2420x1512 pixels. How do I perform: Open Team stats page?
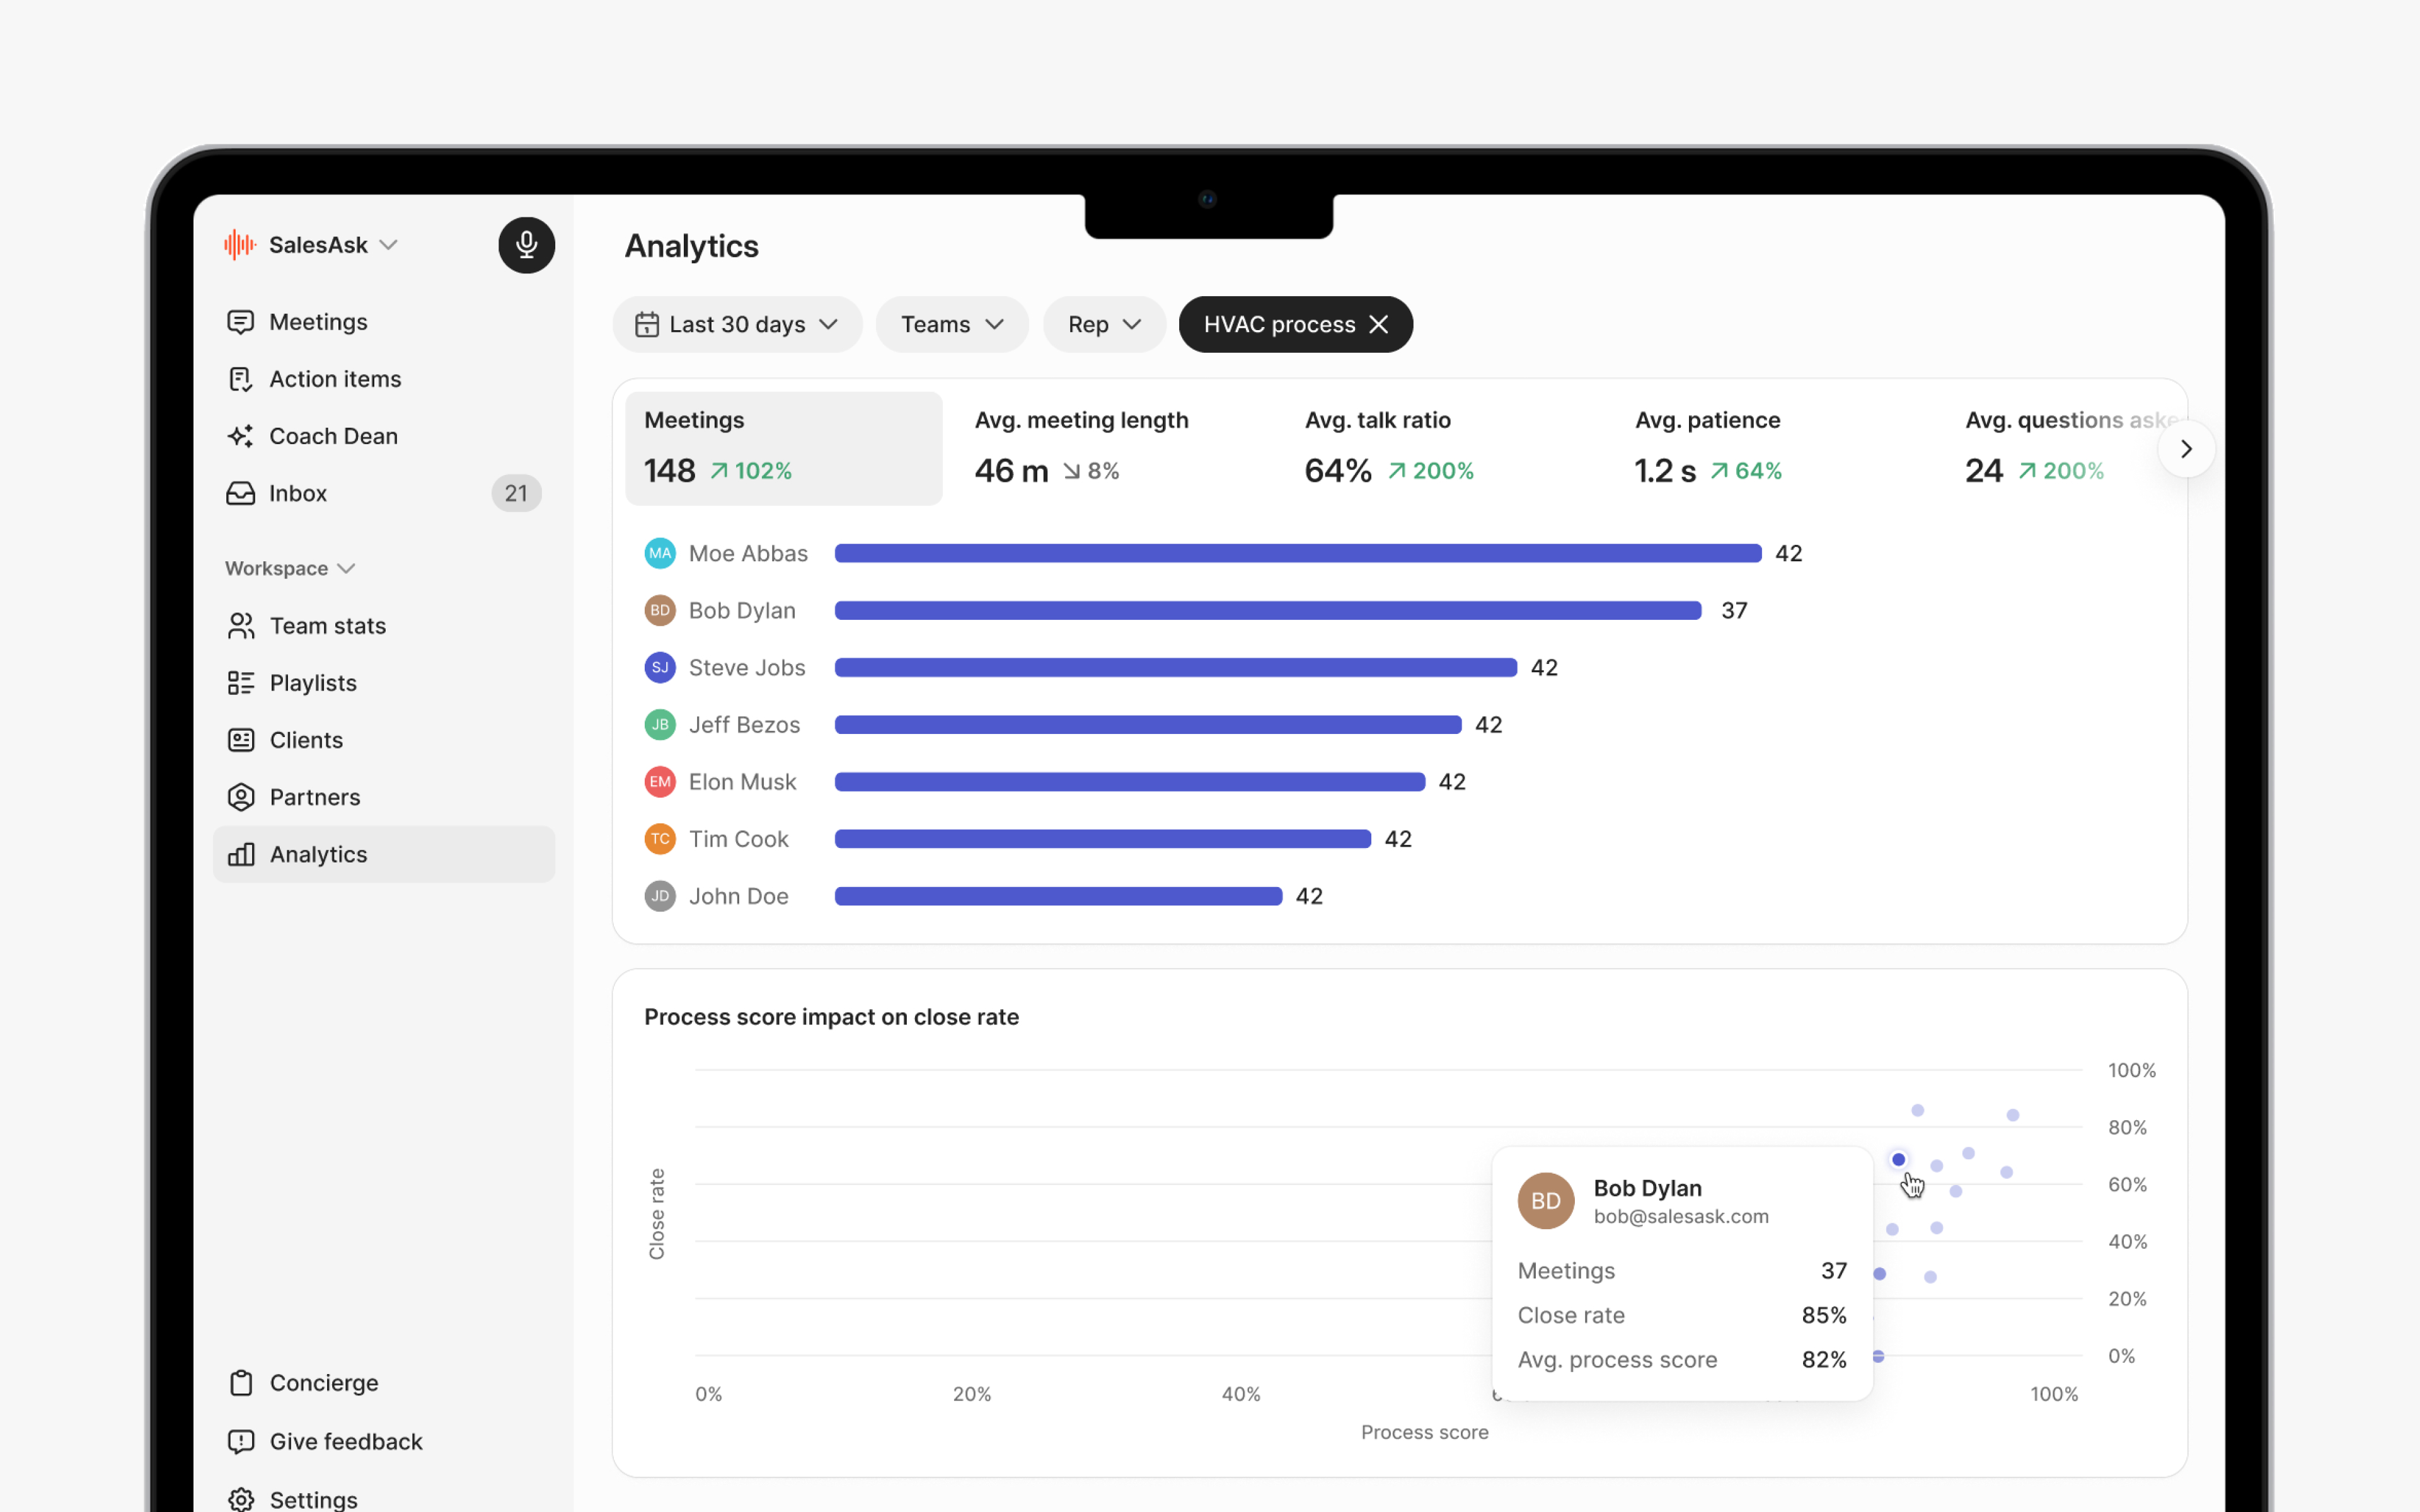point(327,626)
